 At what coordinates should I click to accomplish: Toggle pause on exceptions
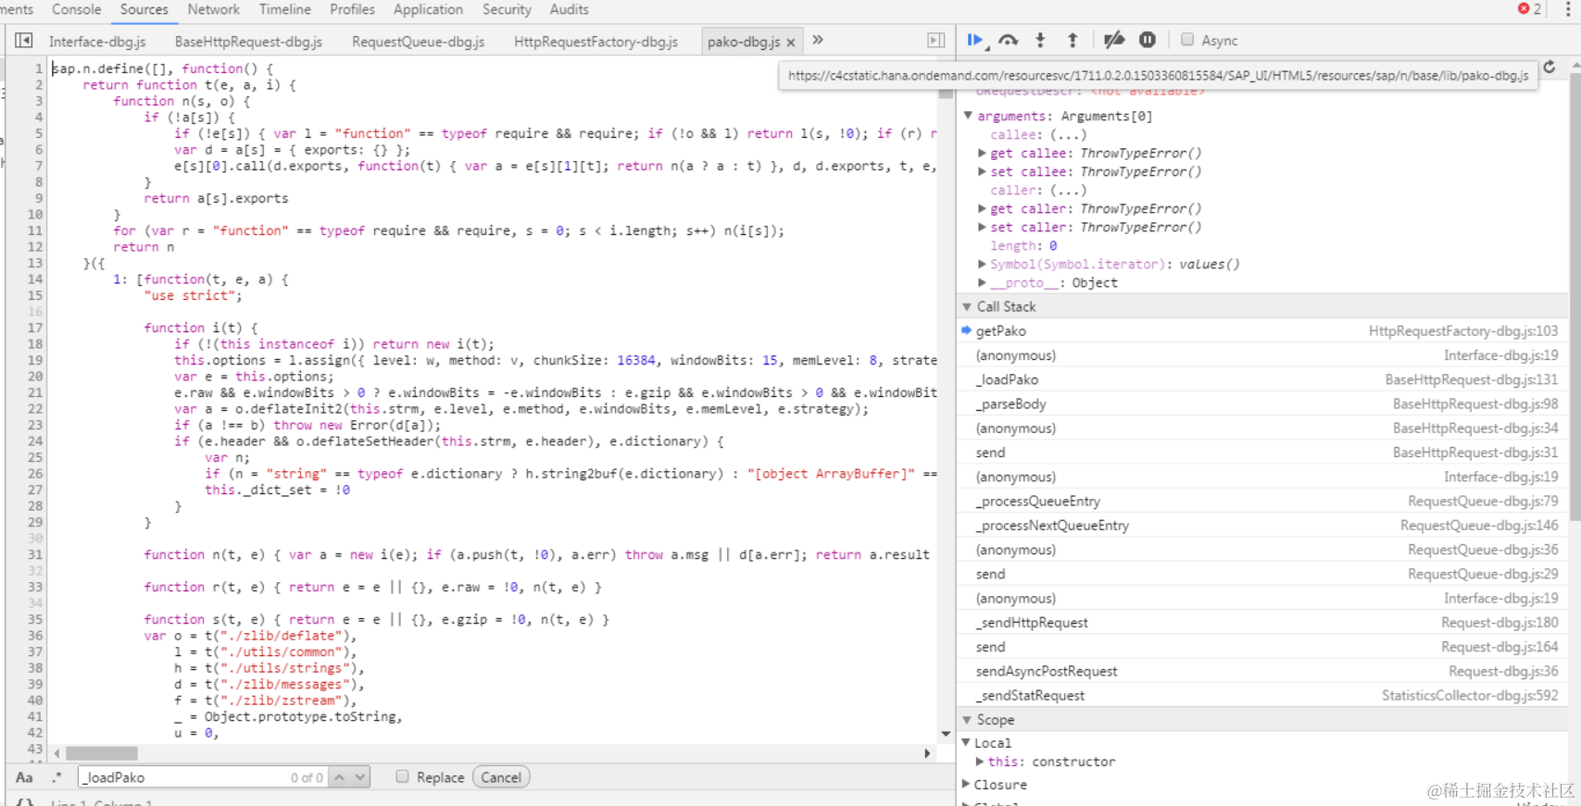(x=1148, y=40)
